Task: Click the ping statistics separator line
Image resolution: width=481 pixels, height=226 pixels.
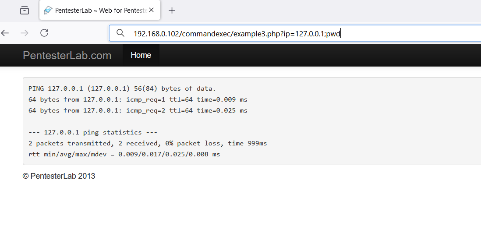Action: click(93, 132)
